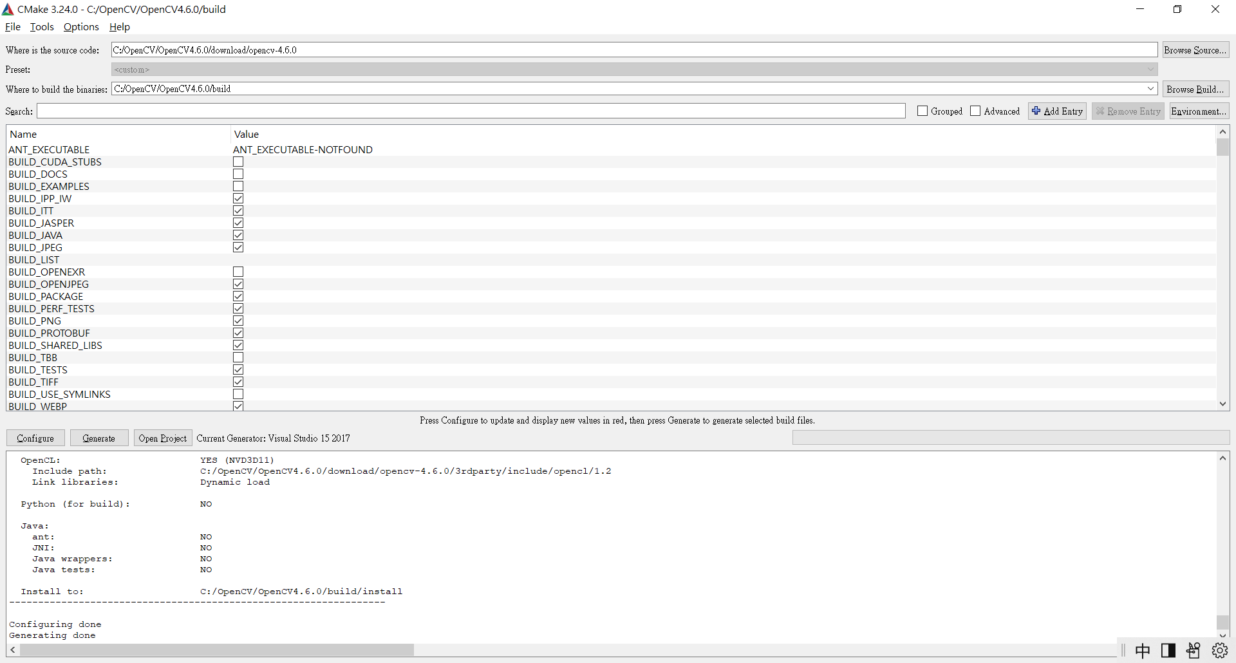Uncheck BUILD_SHARED_LIBS option

pyautogui.click(x=238, y=345)
